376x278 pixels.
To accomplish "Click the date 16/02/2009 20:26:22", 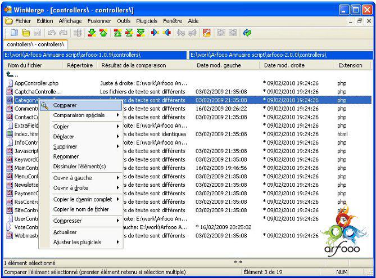I will [x=221, y=109].
